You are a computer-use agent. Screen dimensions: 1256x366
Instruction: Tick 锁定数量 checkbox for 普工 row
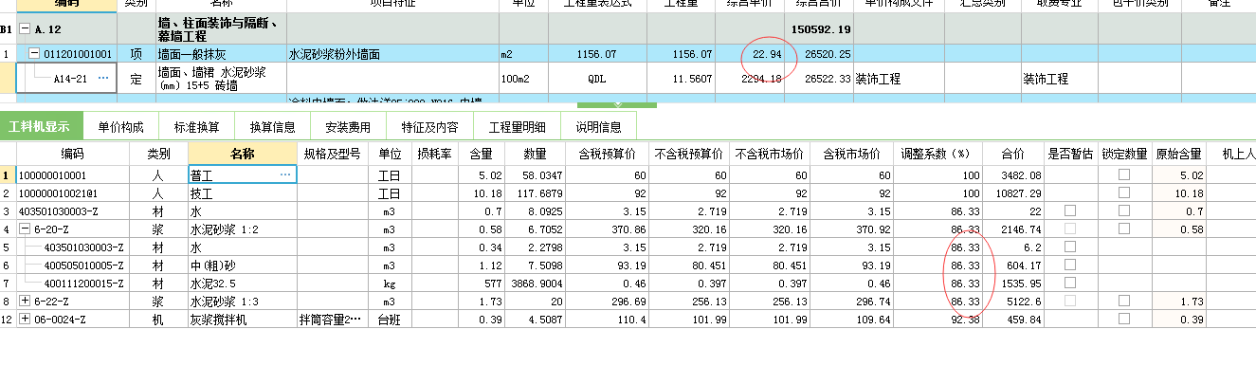click(1124, 175)
